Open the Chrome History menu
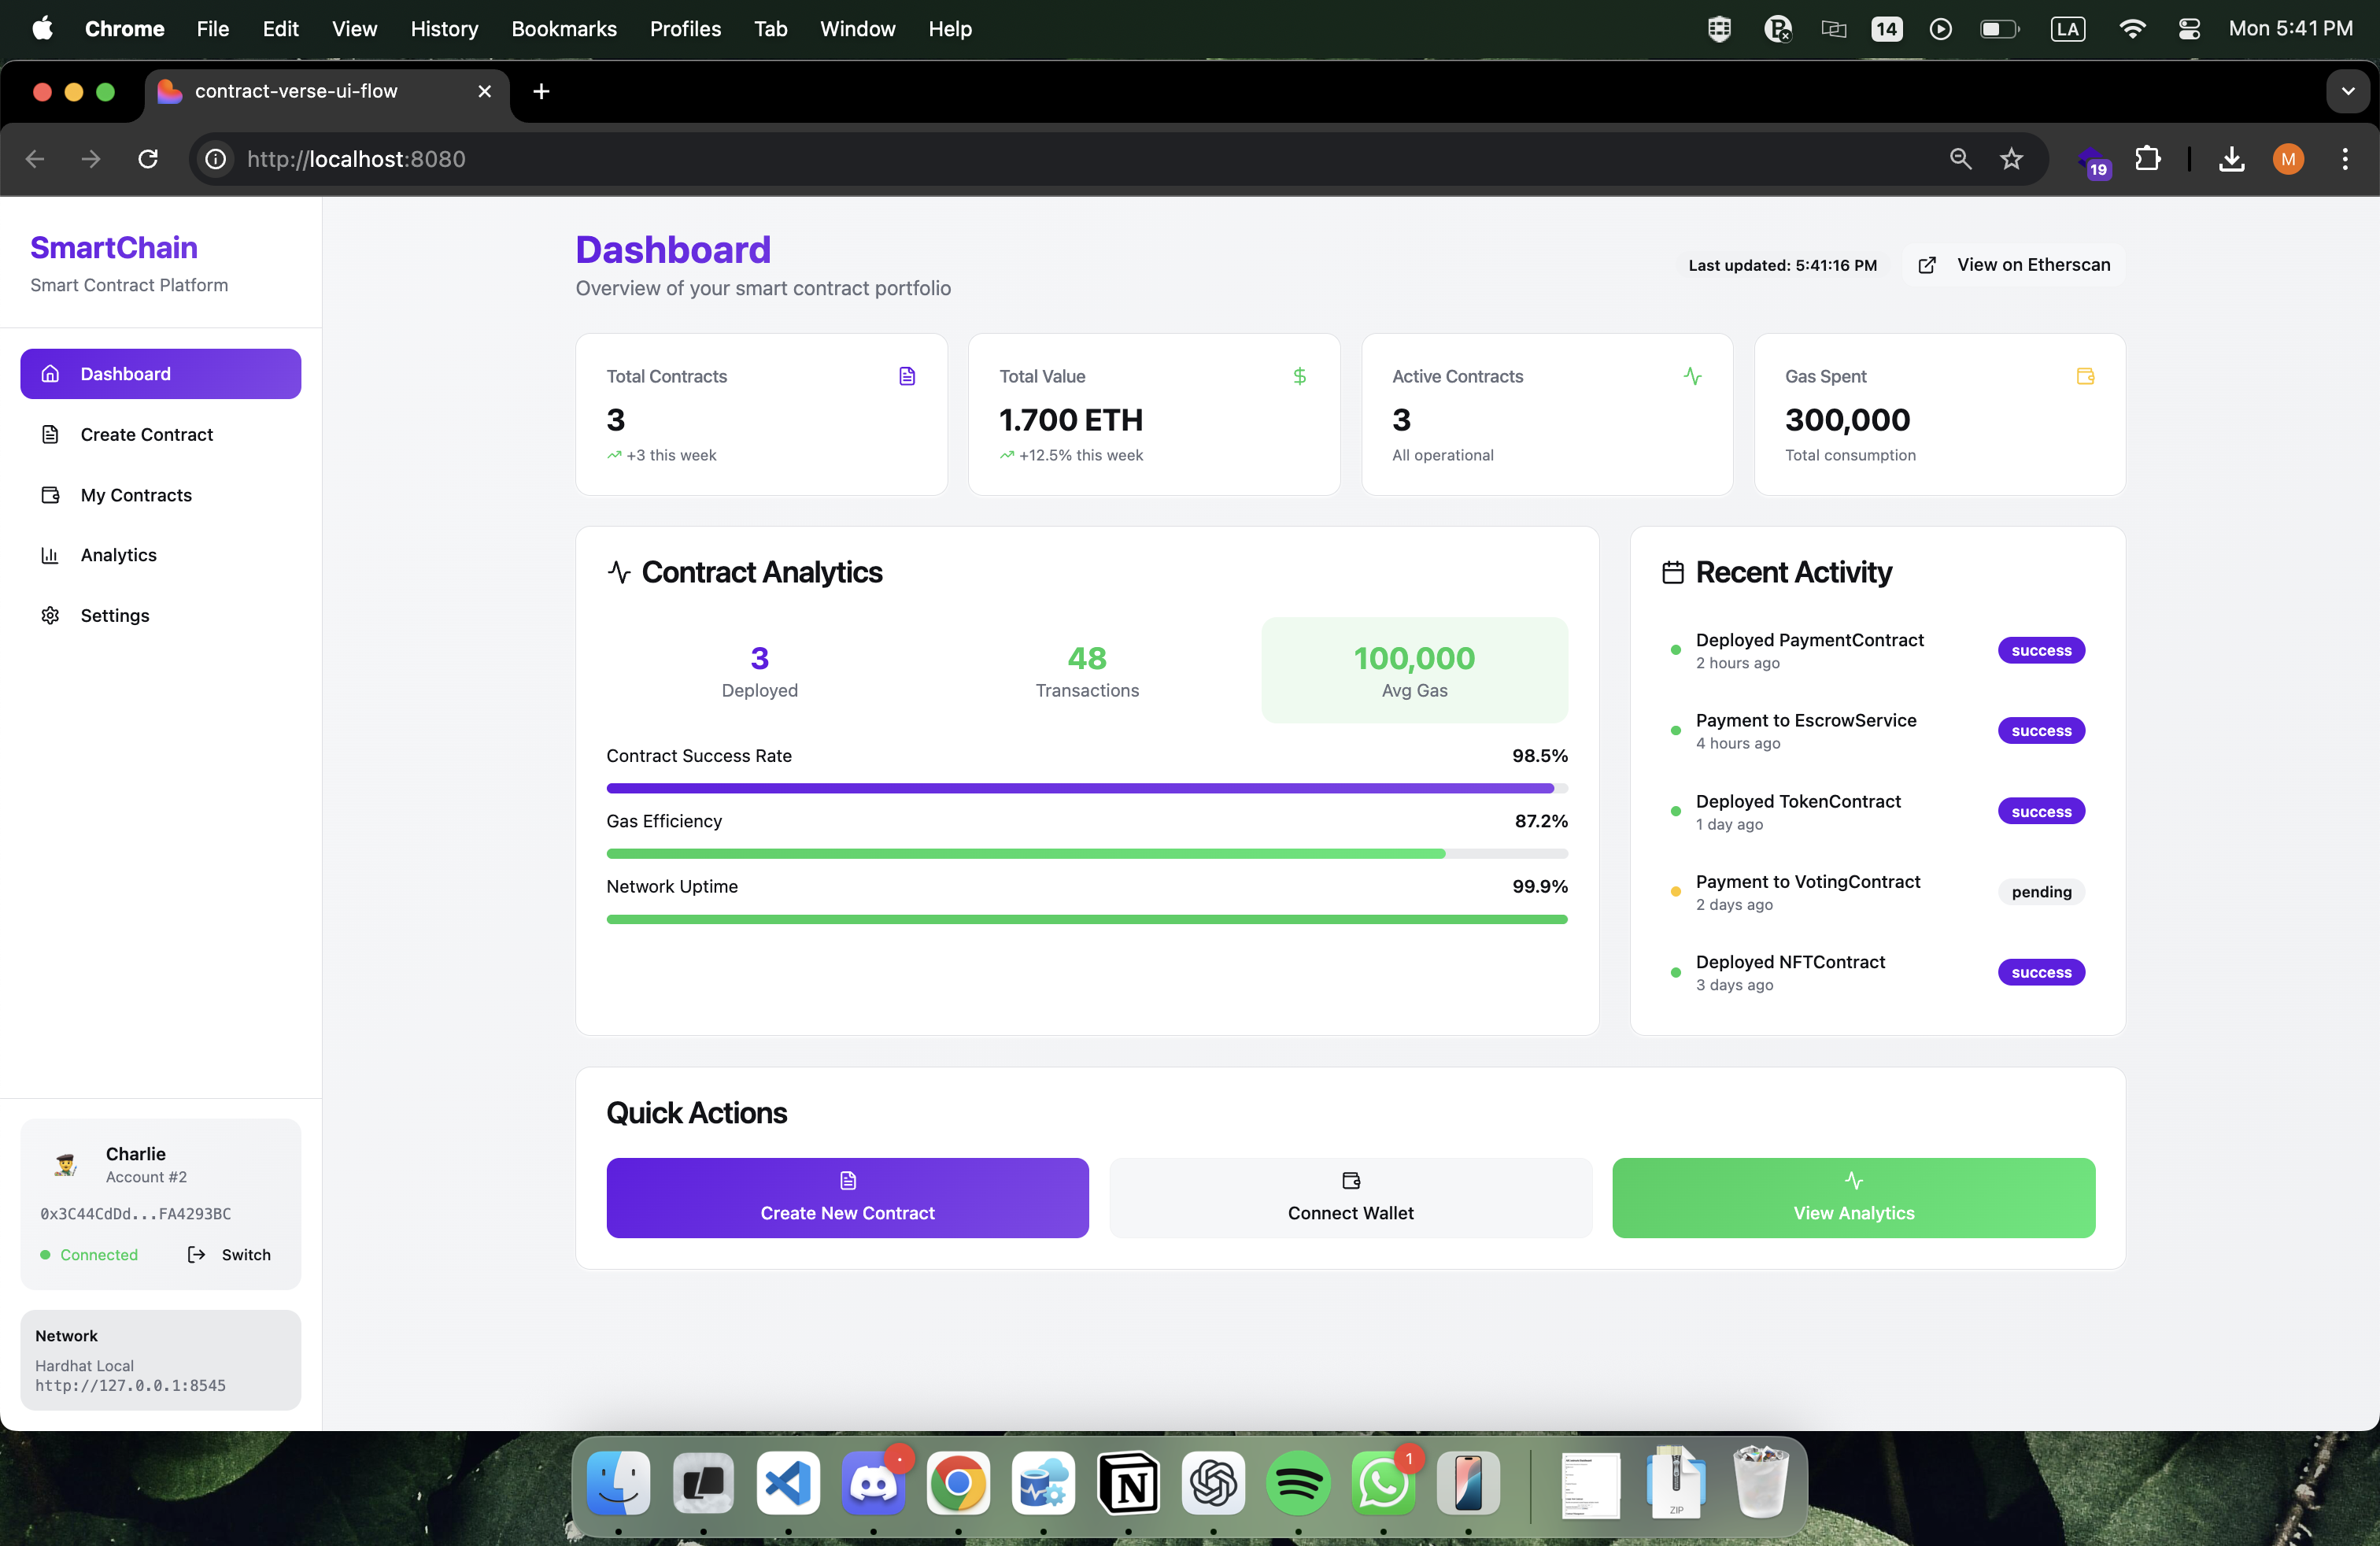Screen dimensions: 2380x1546 pos(444,29)
